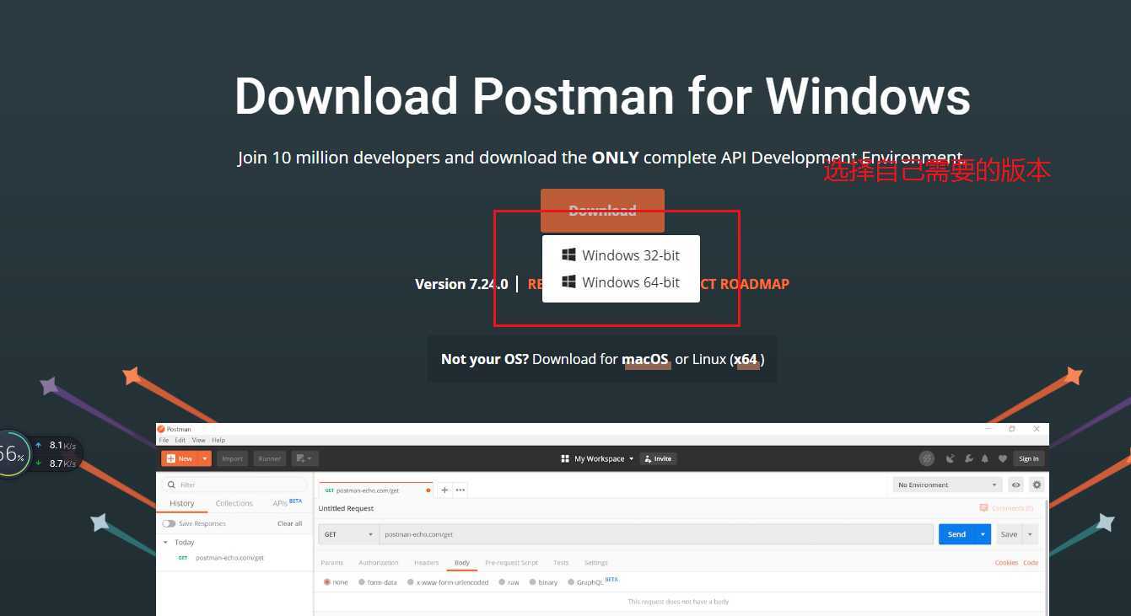Click the magnifier icon in Filter box
Image resolution: width=1131 pixels, height=616 pixels.
(172, 485)
